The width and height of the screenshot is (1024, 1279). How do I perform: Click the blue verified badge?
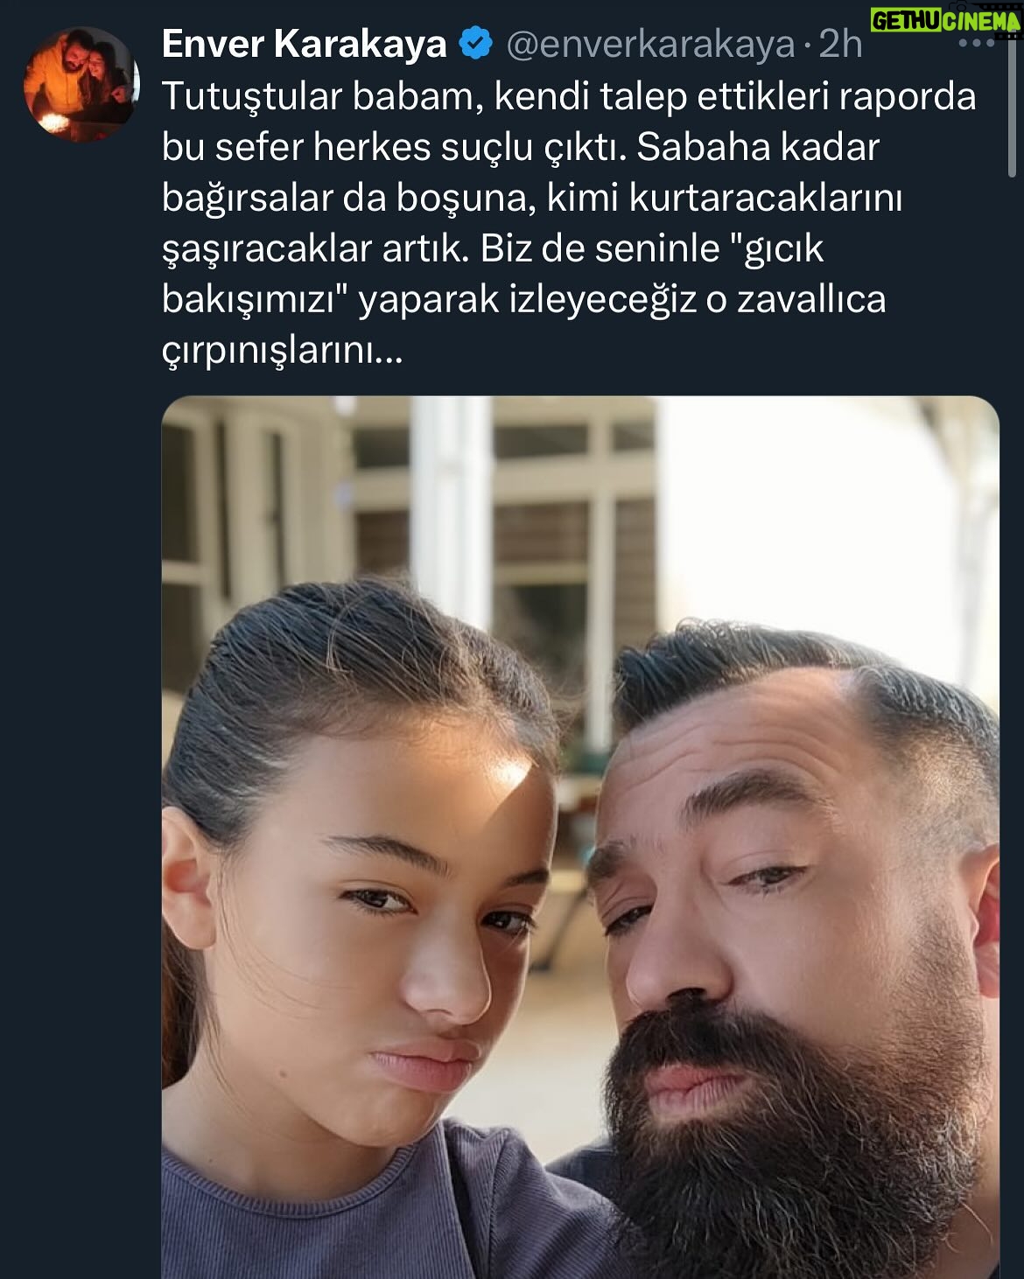tap(475, 44)
